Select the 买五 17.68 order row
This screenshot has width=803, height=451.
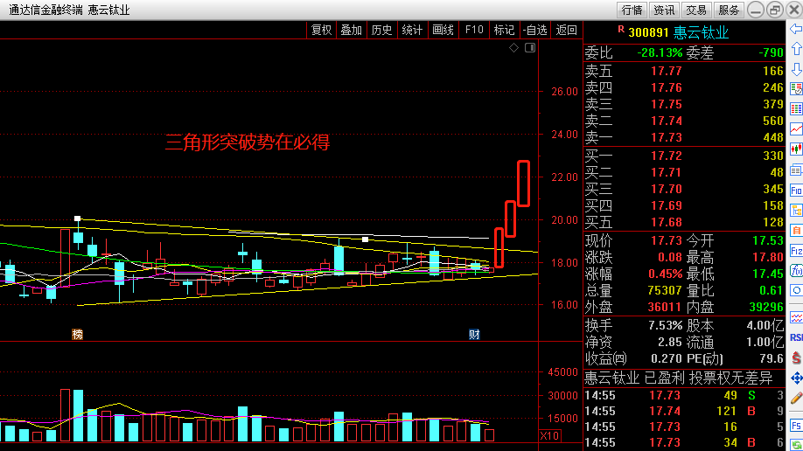click(684, 222)
